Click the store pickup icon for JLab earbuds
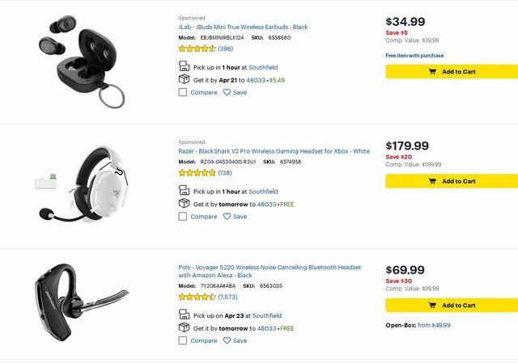Screen dimensions: 518x363 point(184,67)
